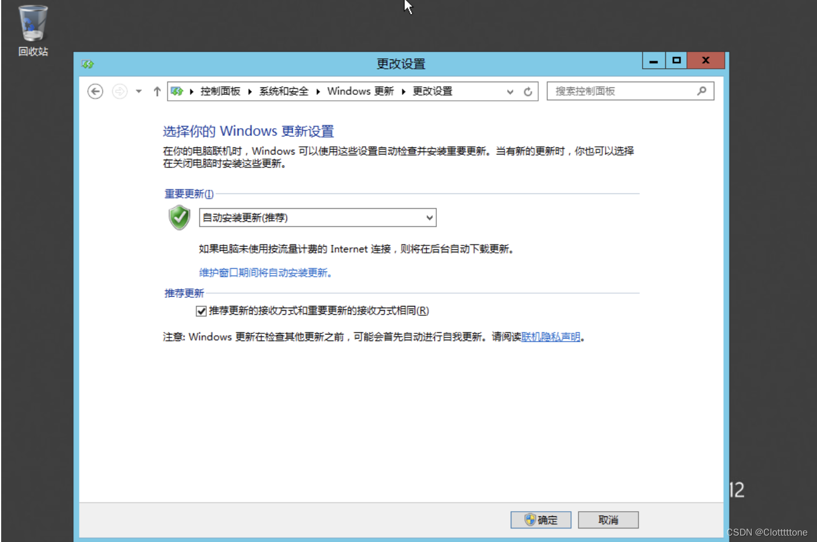Minimize the 更改设置 window
The image size is (817, 542).
[654, 61]
